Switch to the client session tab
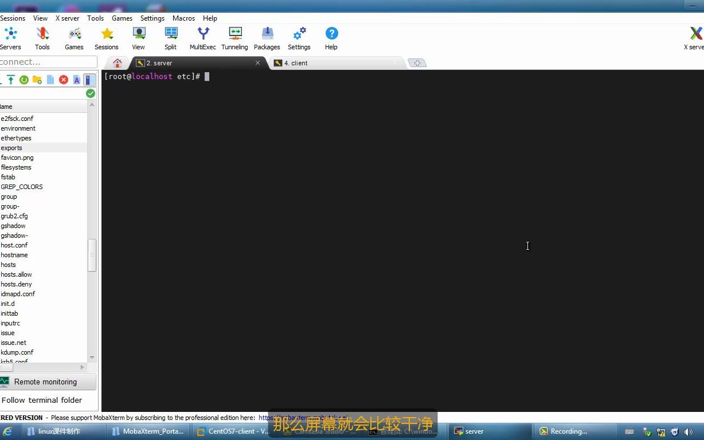The width and height of the screenshot is (704, 440). [x=295, y=63]
